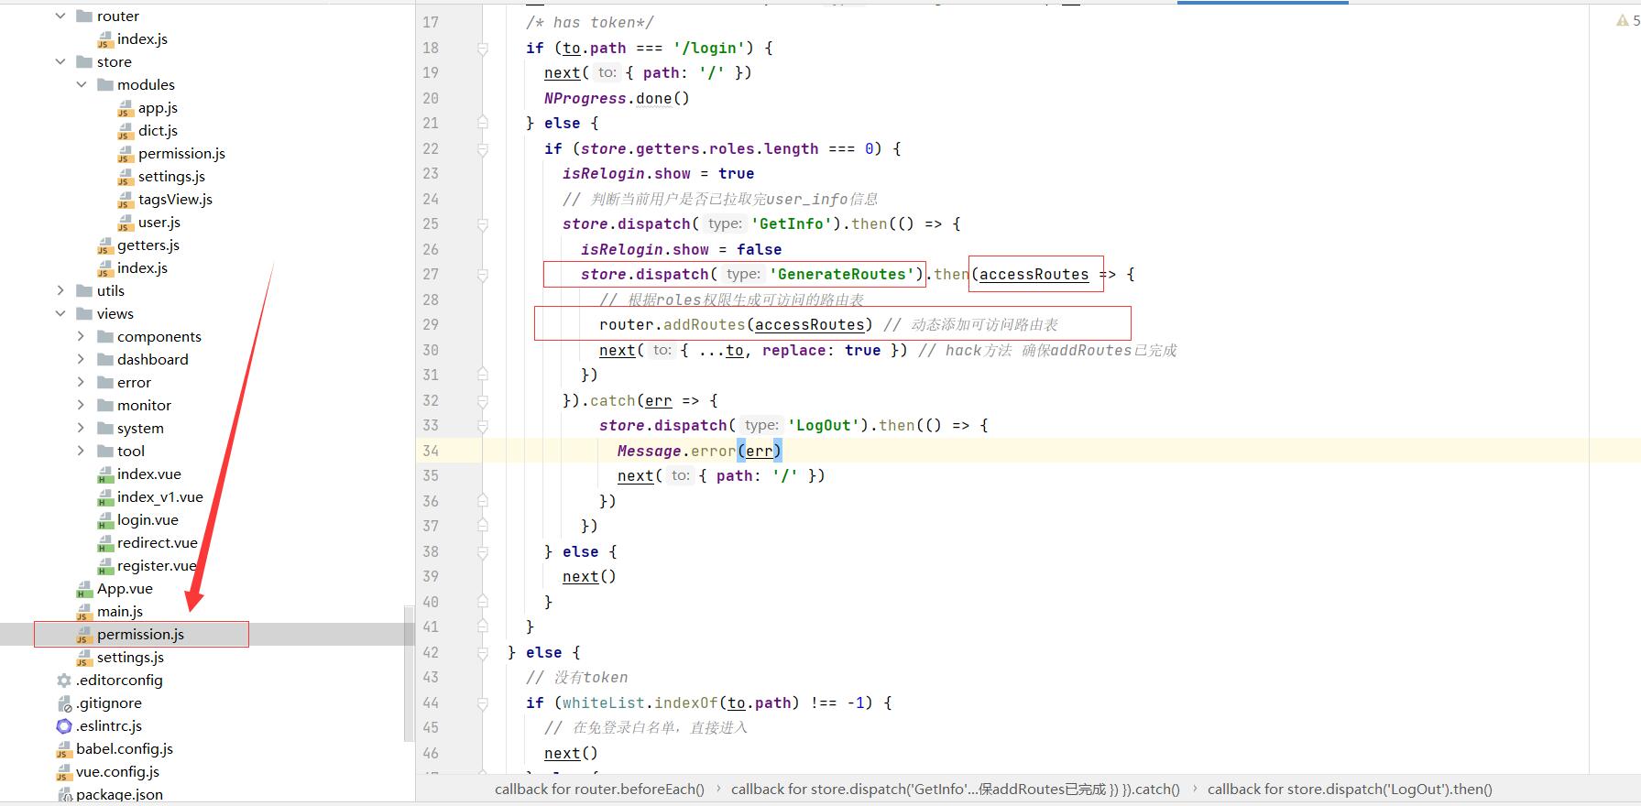This screenshot has width=1641, height=806.
Task: Expand the dashboard folder
Action: [82, 359]
